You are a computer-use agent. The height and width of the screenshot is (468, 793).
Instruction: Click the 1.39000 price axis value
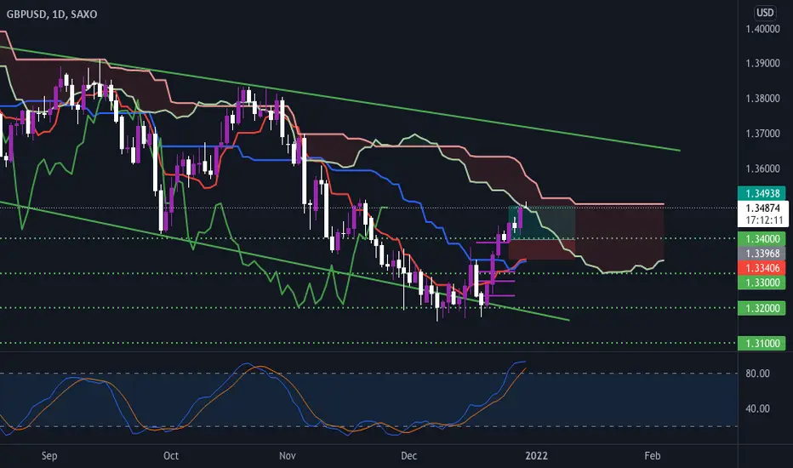pos(762,63)
